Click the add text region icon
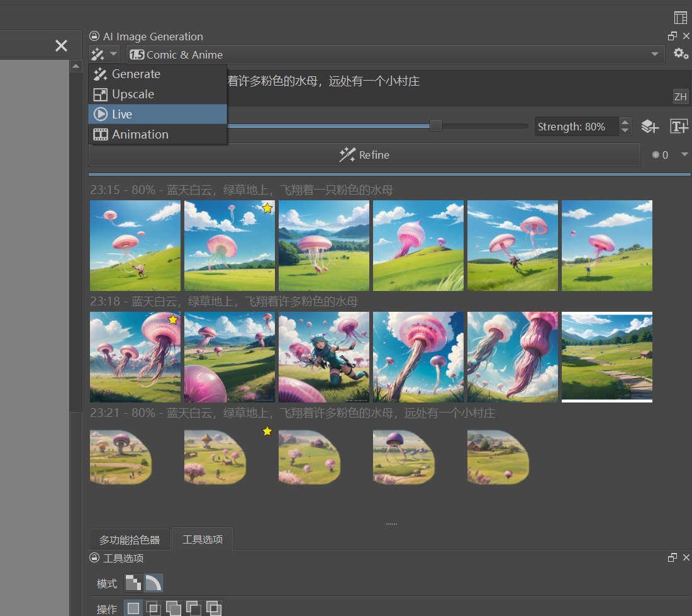Image resolution: width=692 pixels, height=616 pixels. pos(679,127)
